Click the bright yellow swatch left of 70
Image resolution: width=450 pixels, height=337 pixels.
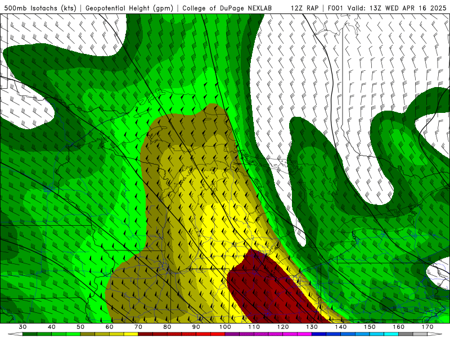[131, 334]
